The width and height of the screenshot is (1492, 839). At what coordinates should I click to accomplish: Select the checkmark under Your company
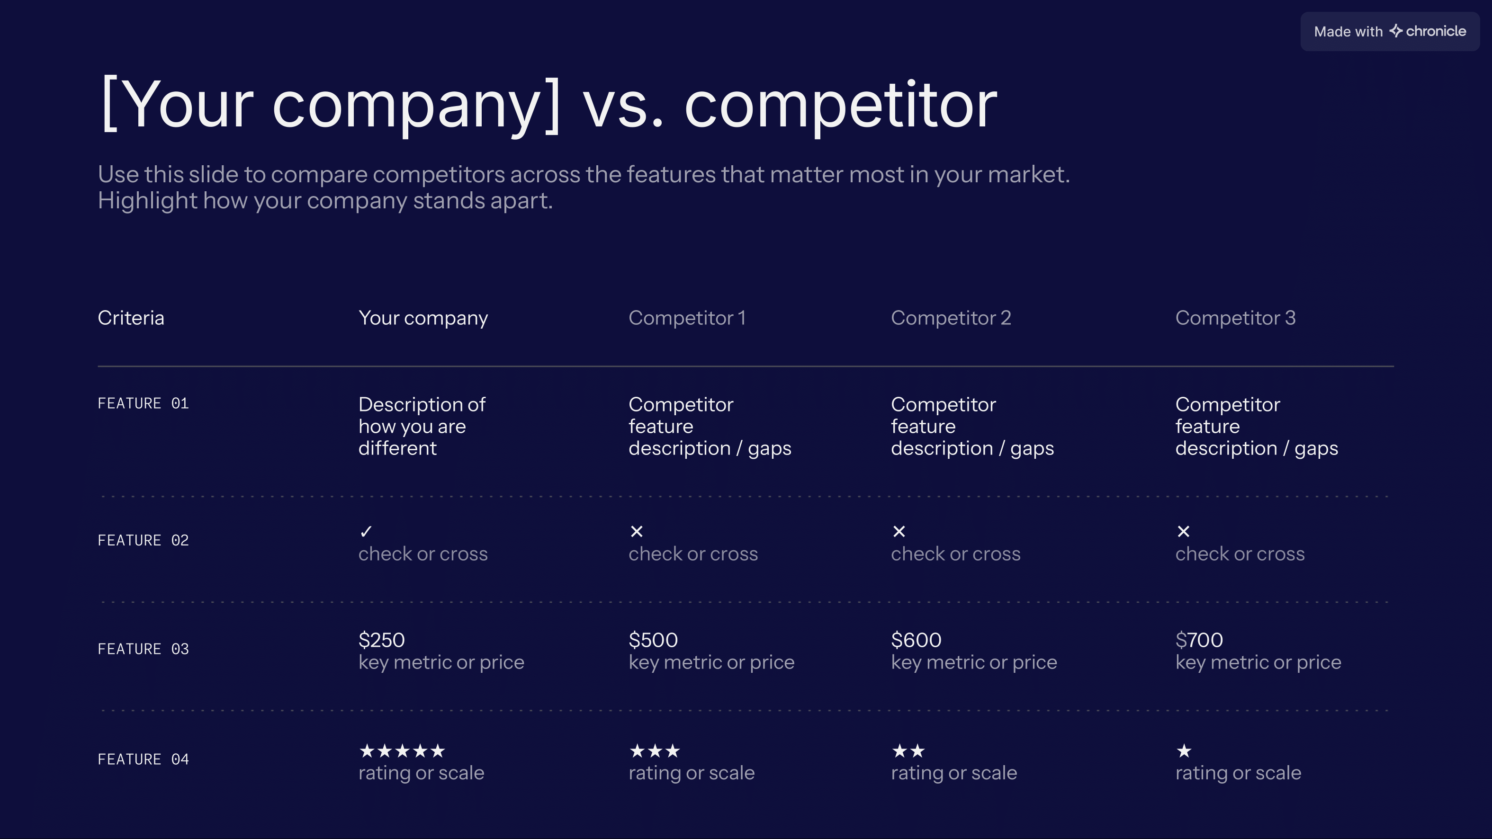366,531
